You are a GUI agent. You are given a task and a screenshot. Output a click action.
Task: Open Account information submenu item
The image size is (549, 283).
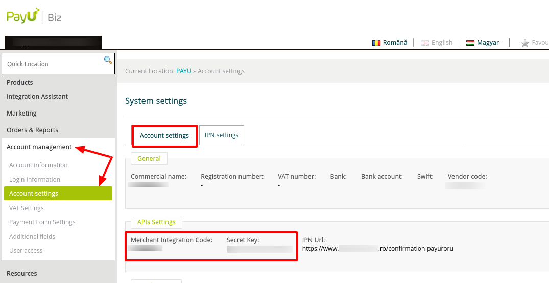(38, 165)
